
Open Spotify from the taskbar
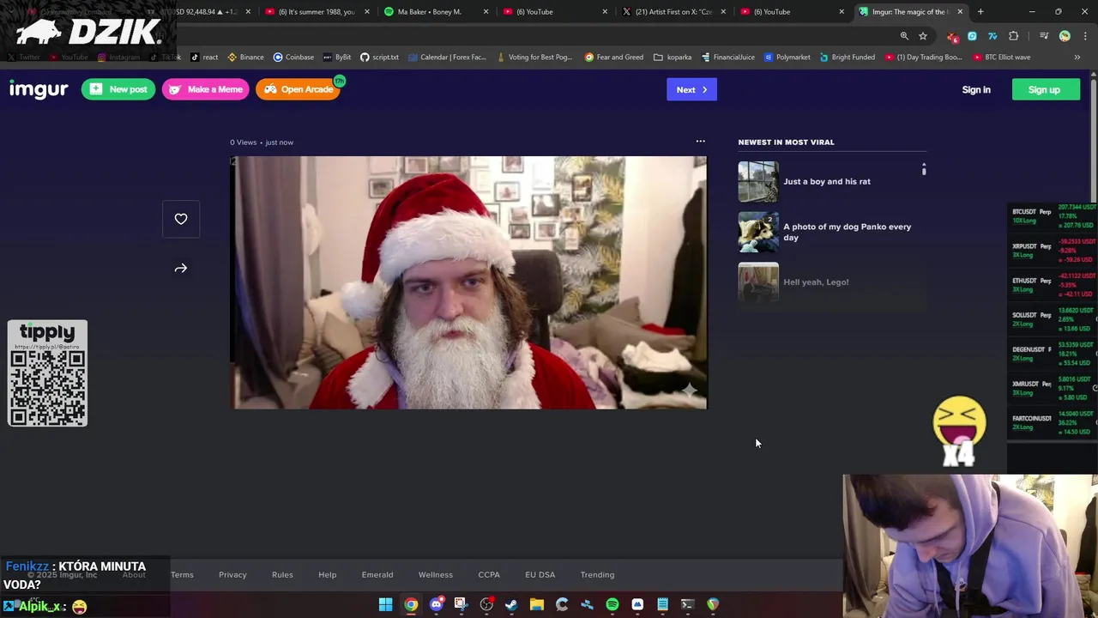(x=612, y=605)
